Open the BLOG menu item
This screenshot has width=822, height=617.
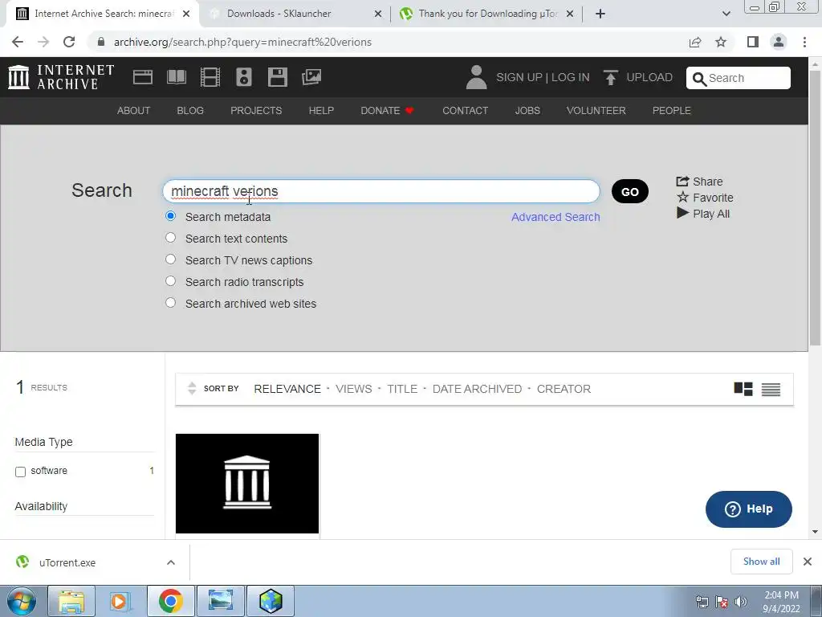[190, 111]
